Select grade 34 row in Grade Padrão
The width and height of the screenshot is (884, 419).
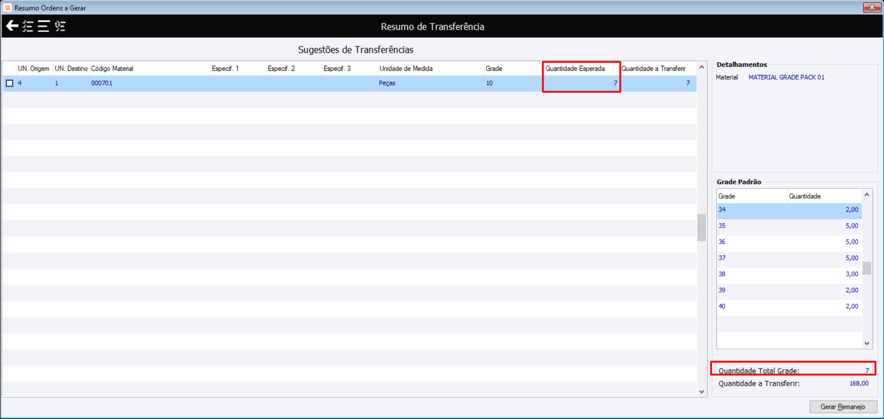click(x=789, y=210)
